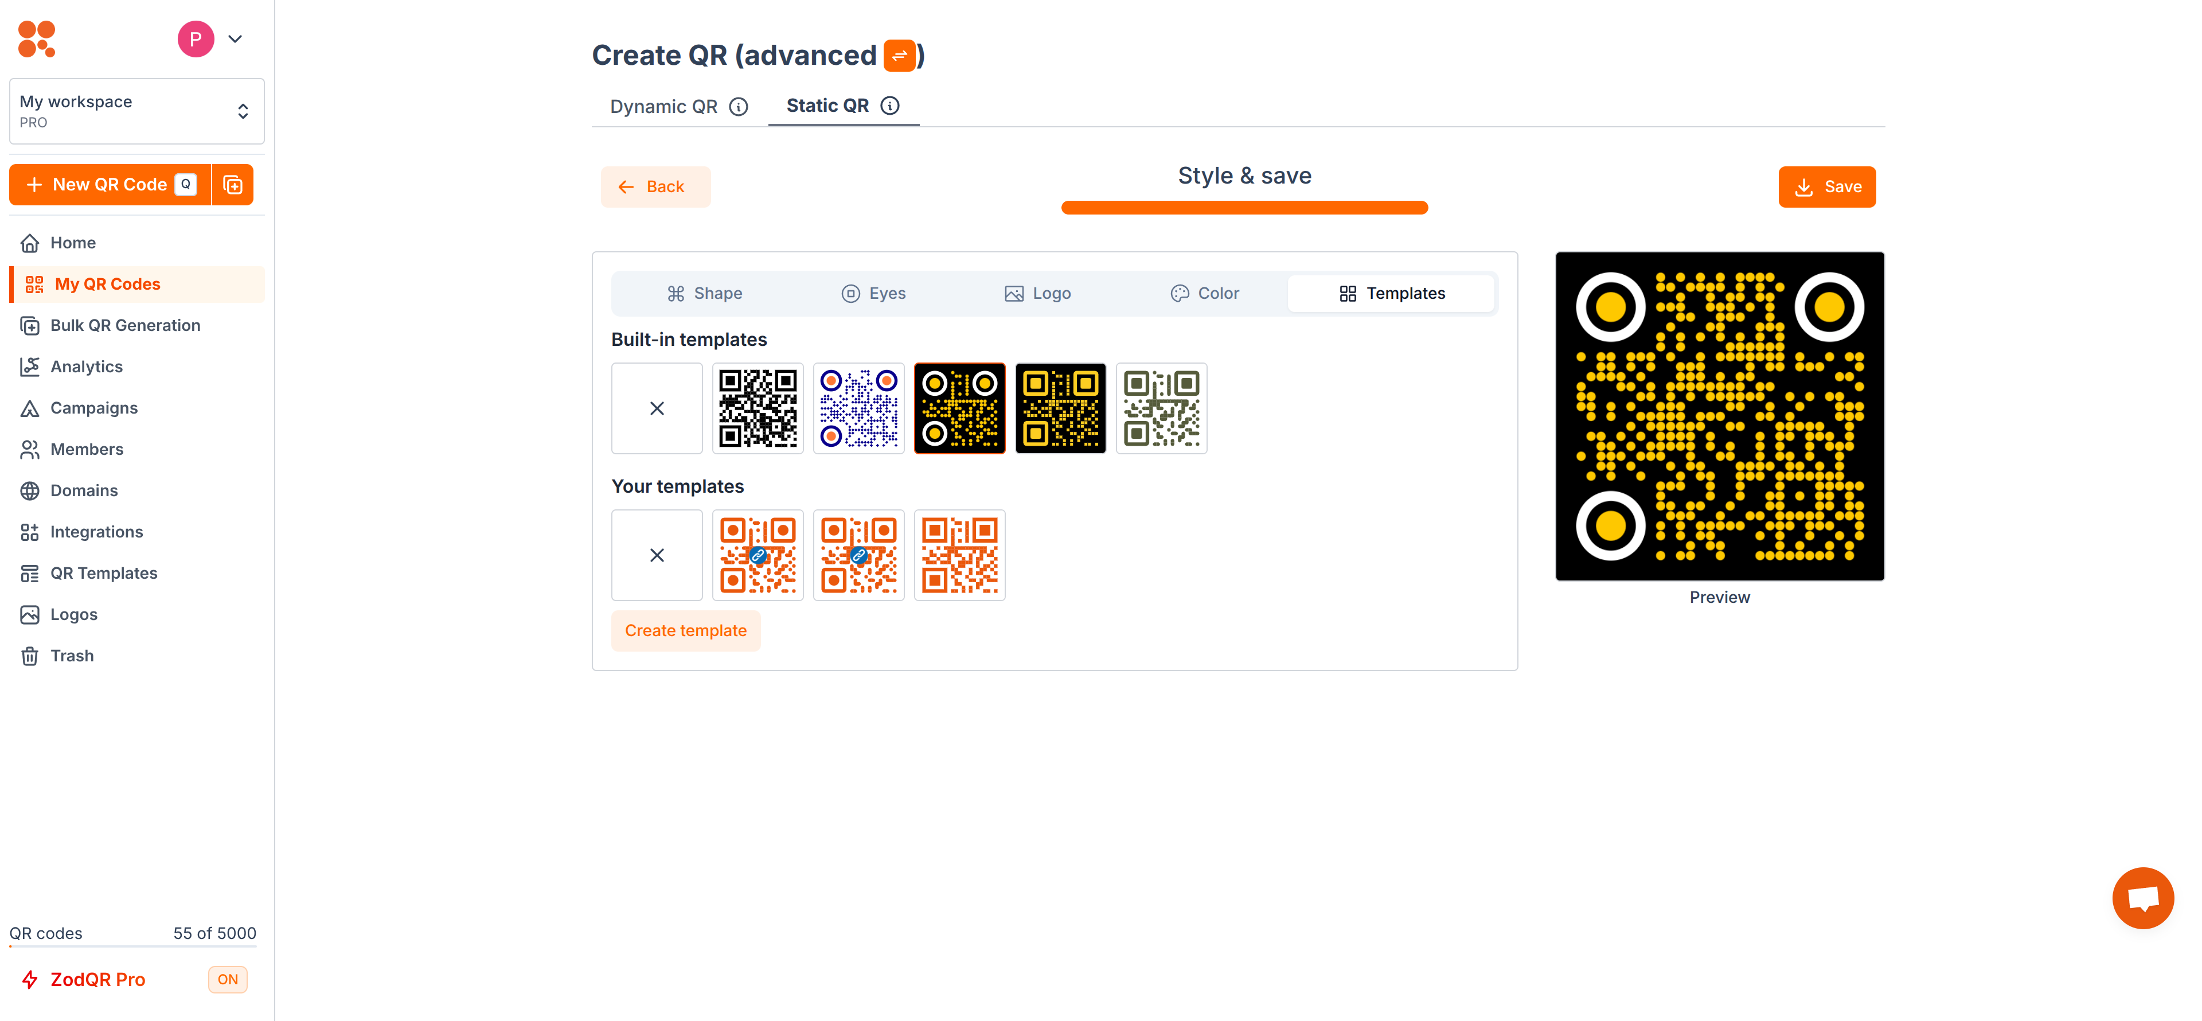Click the Trash bin icon
This screenshot has height=1021, width=2202.
click(30, 656)
